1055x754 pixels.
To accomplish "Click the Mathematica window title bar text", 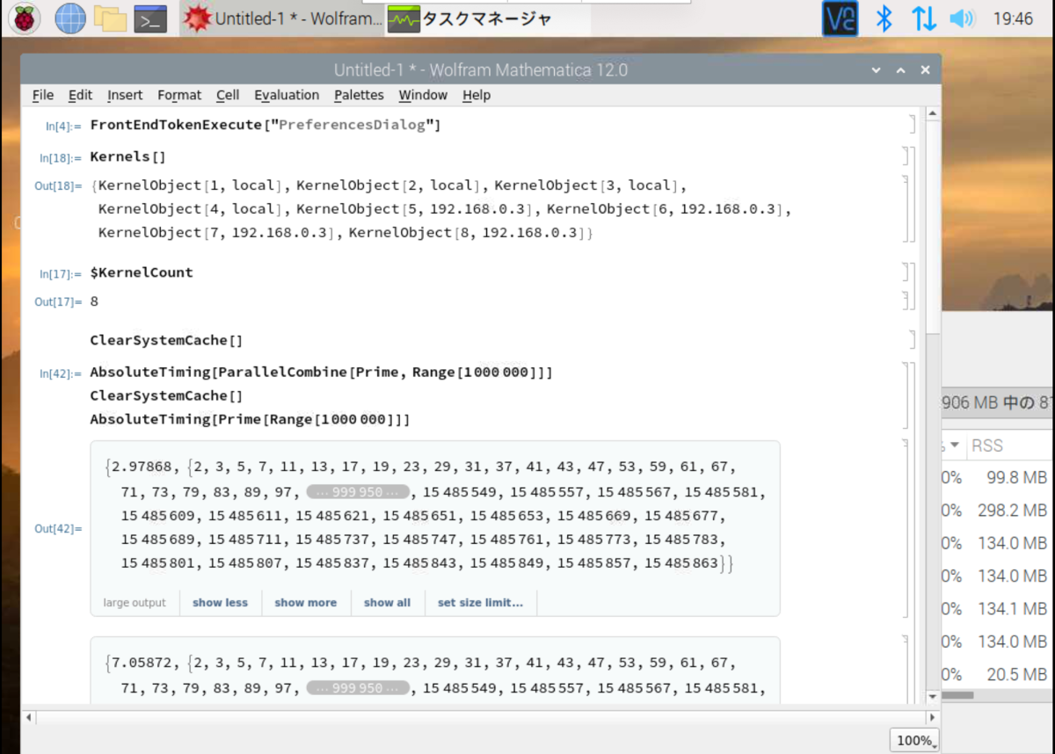I will tap(480, 70).
